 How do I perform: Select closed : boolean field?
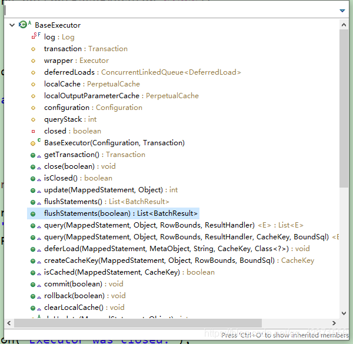coord(72,131)
